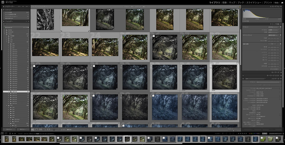Open the プリセット dropdown showing カスタム
The image size is (285, 145).
(274, 27)
